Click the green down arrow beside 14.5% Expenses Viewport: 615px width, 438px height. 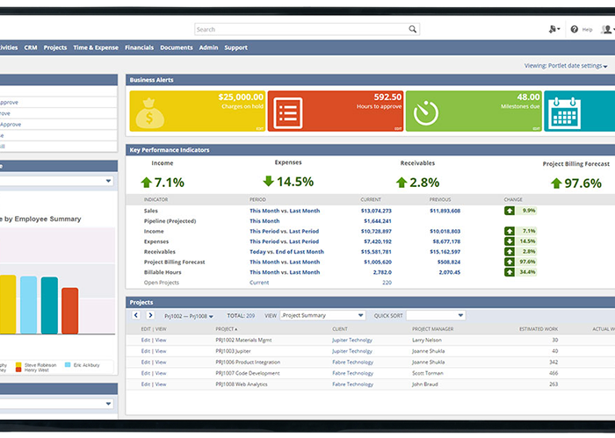(x=268, y=181)
